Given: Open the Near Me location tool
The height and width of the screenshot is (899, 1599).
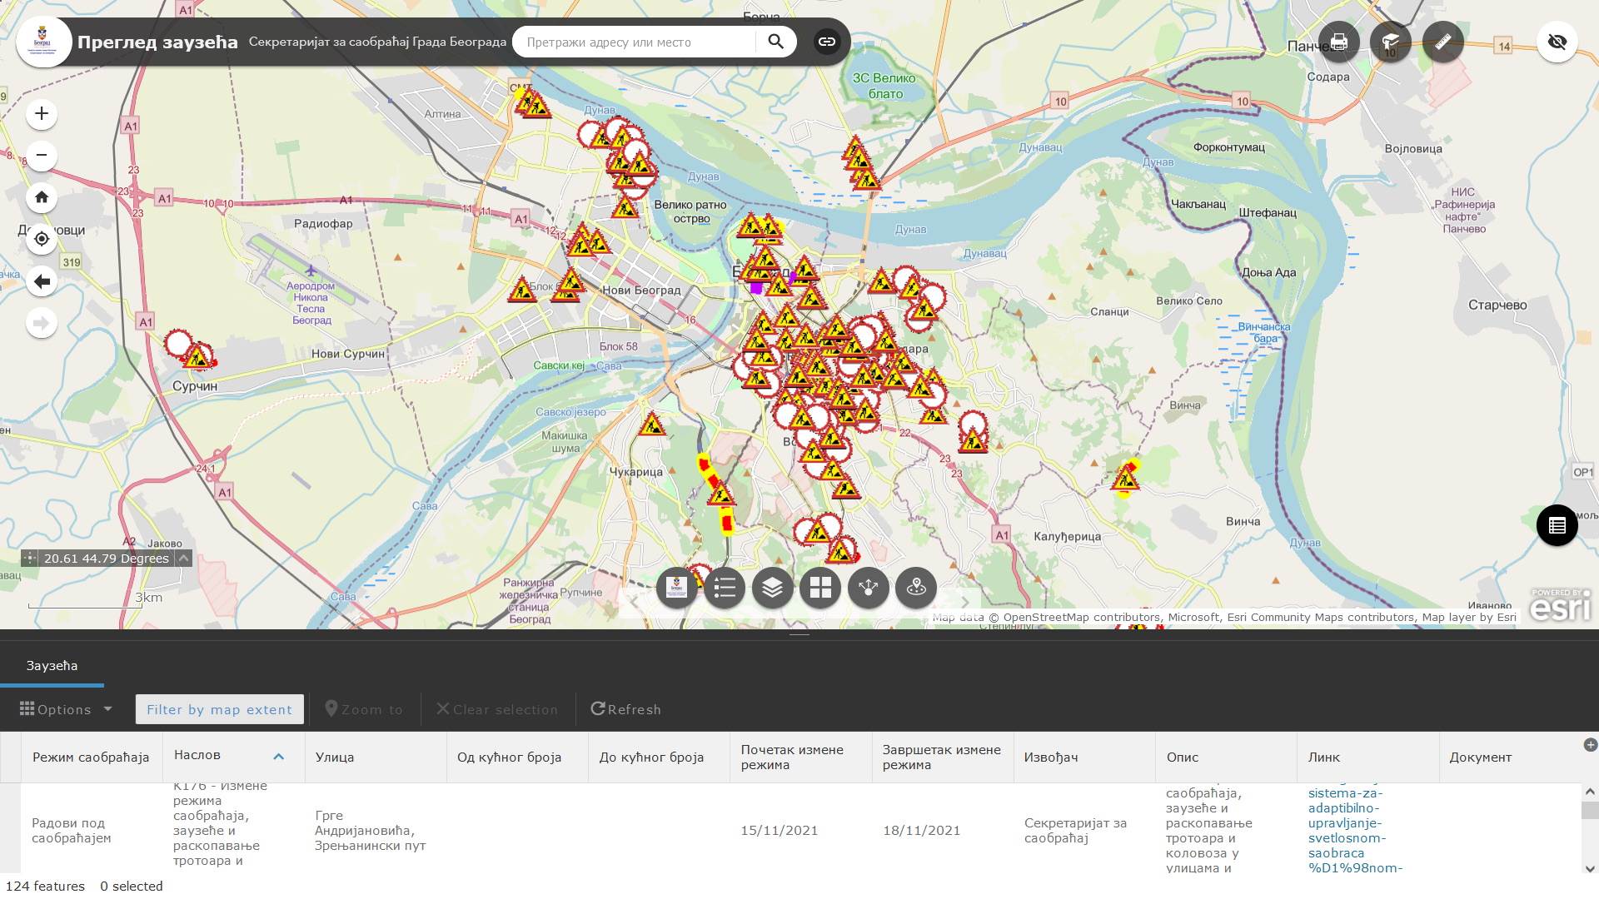Looking at the screenshot, I should click(916, 588).
